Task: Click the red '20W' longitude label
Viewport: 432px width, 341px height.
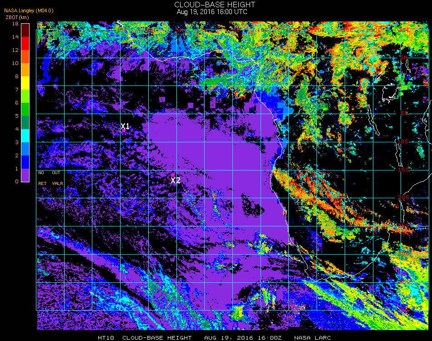Action: [95, 30]
